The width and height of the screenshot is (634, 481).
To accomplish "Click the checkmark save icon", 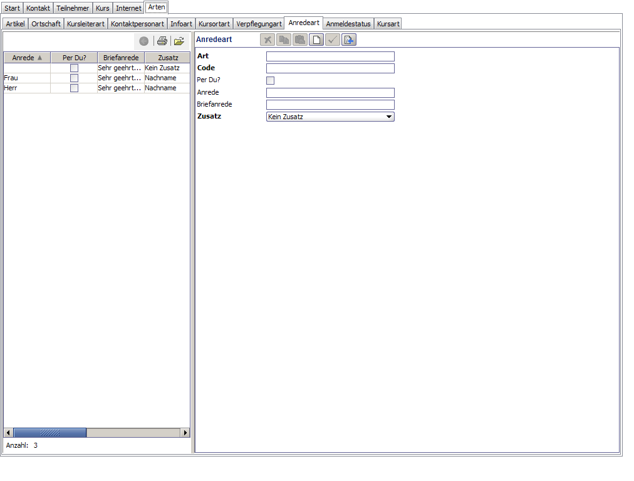I will click(333, 40).
